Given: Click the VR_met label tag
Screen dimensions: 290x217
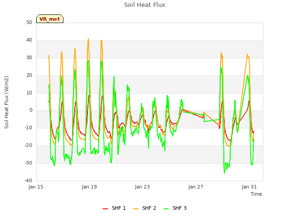Looking at the screenshot, I should pyautogui.click(x=50, y=19).
